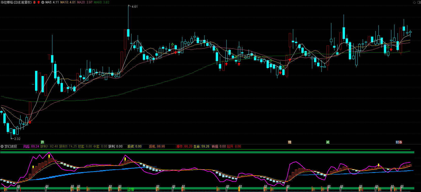Click the 财 event marker icon
Viewport: 421px width, 192px height.
pos(397,142)
